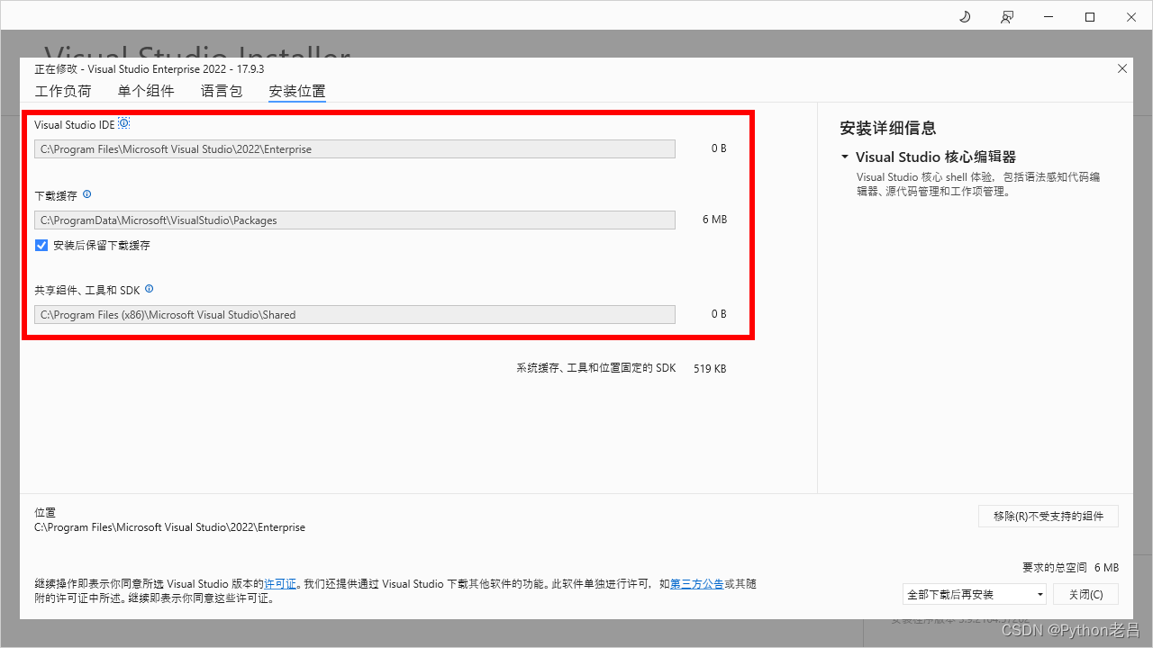Click the 6 MB download cache size
Viewport: 1153px width, 648px height.
point(714,220)
